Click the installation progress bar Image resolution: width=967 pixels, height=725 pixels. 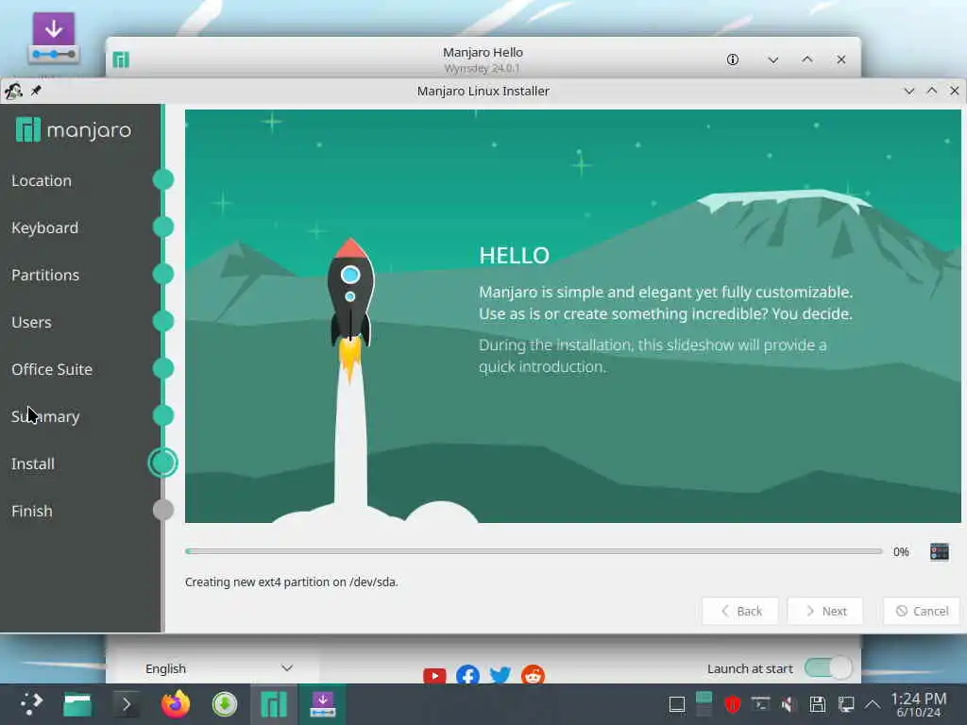534,551
